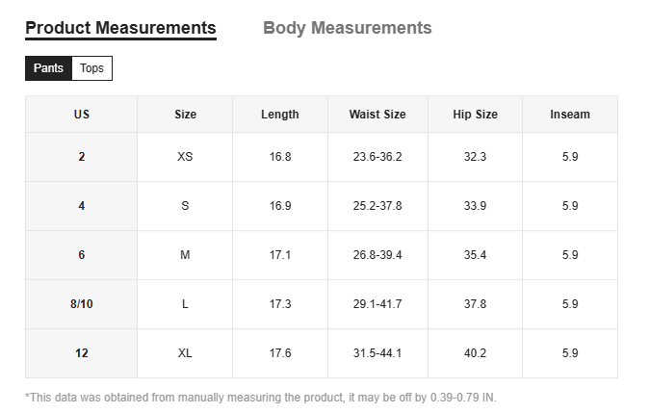
Task: Click hip size value 35.4
Action: point(475,255)
